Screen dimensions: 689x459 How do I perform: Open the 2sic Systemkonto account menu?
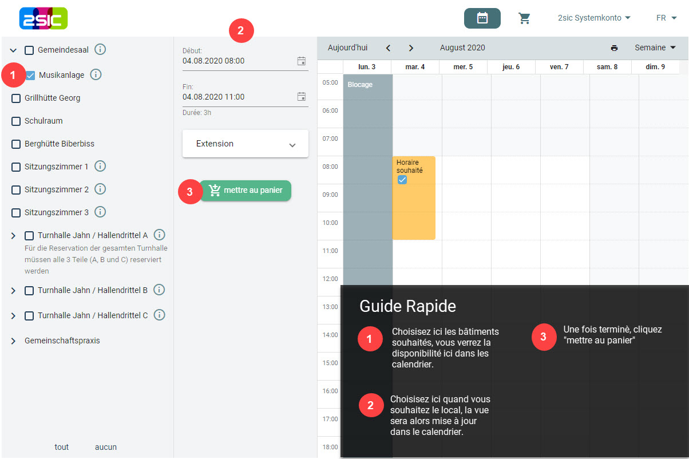pyautogui.click(x=594, y=18)
